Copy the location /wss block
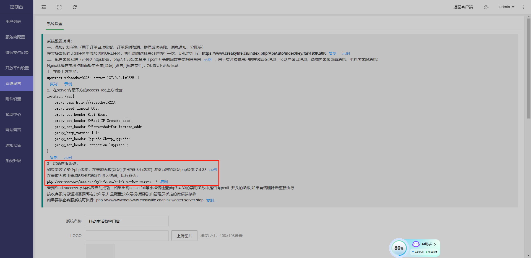 tap(54, 157)
